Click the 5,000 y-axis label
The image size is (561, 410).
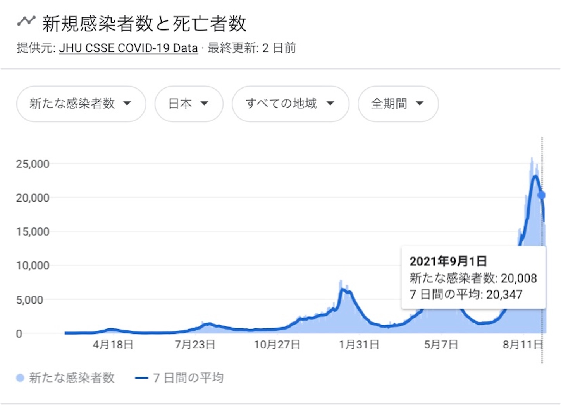[x=29, y=300]
